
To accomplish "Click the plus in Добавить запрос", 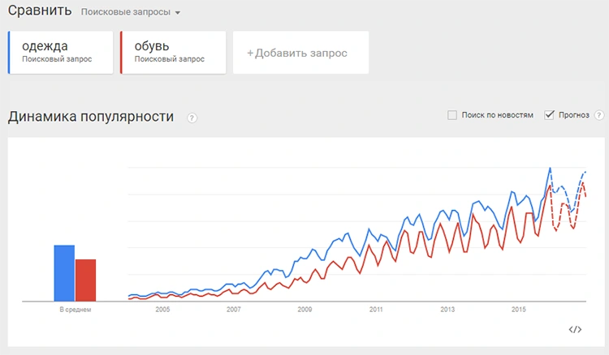I will coord(250,53).
